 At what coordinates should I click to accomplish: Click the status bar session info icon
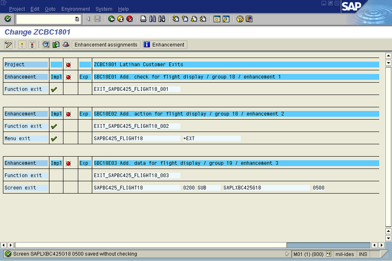(329, 254)
